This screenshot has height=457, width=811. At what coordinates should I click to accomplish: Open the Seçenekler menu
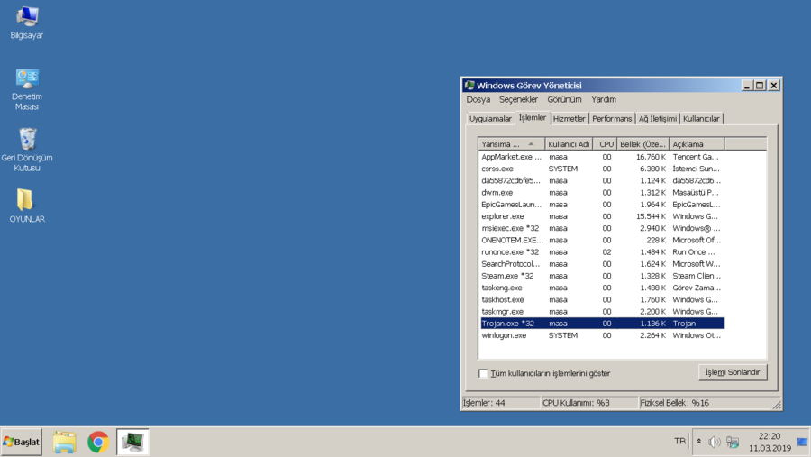[518, 100]
